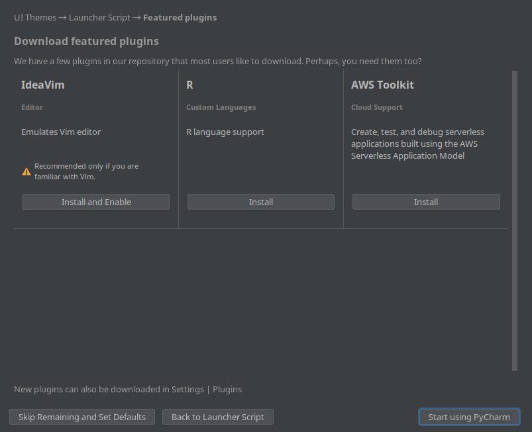
Task: Click the R plugin title
Action: click(x=189, y=85)
